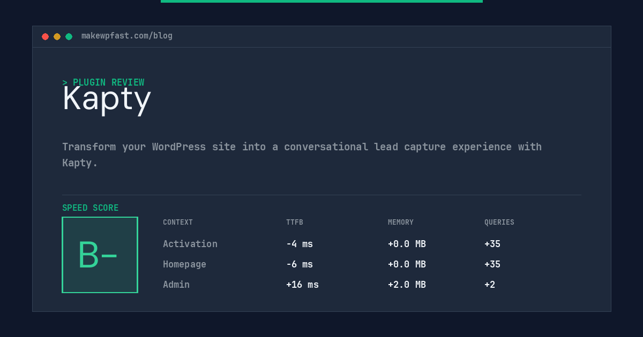Click the makewpfast.com/blog address text
Viewport: 643px width, 337px height.
coord(127,36)
